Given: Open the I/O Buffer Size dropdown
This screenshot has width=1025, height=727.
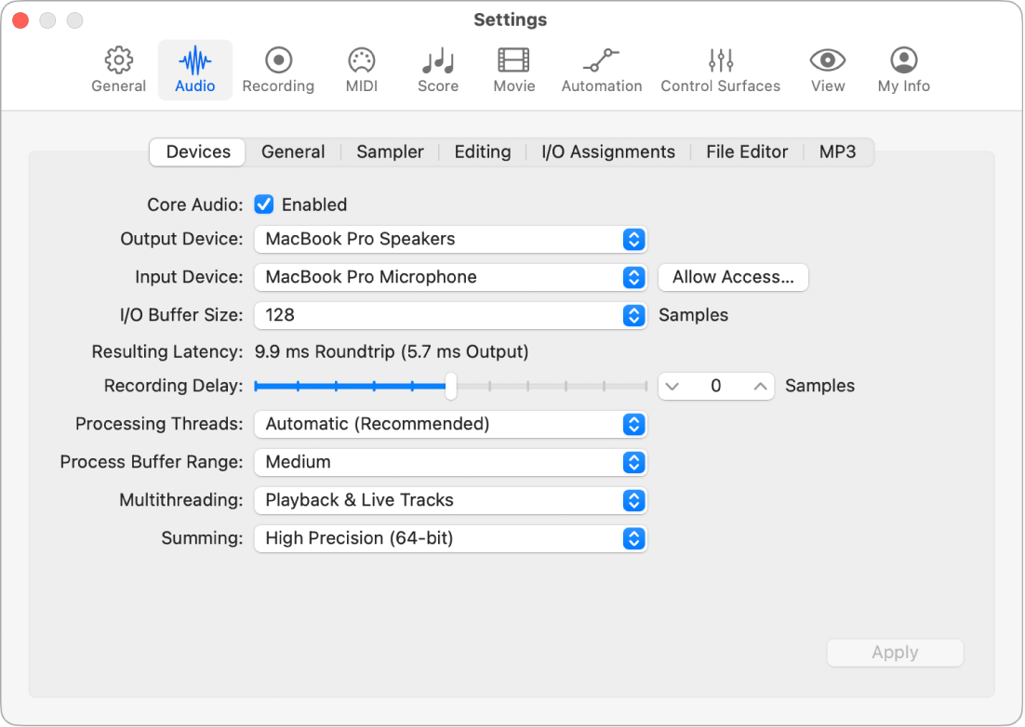Looking at the screenshot, I should pyautogui.click(x=633, y=315).
